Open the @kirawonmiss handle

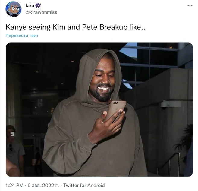click(x=41, y=12)
